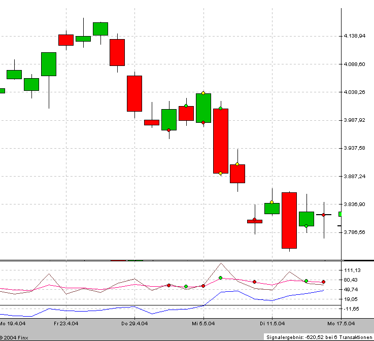The image size is (374, 341).
Task: Select the Mi 5.5.04 date label
Action: tap(203, 324)
